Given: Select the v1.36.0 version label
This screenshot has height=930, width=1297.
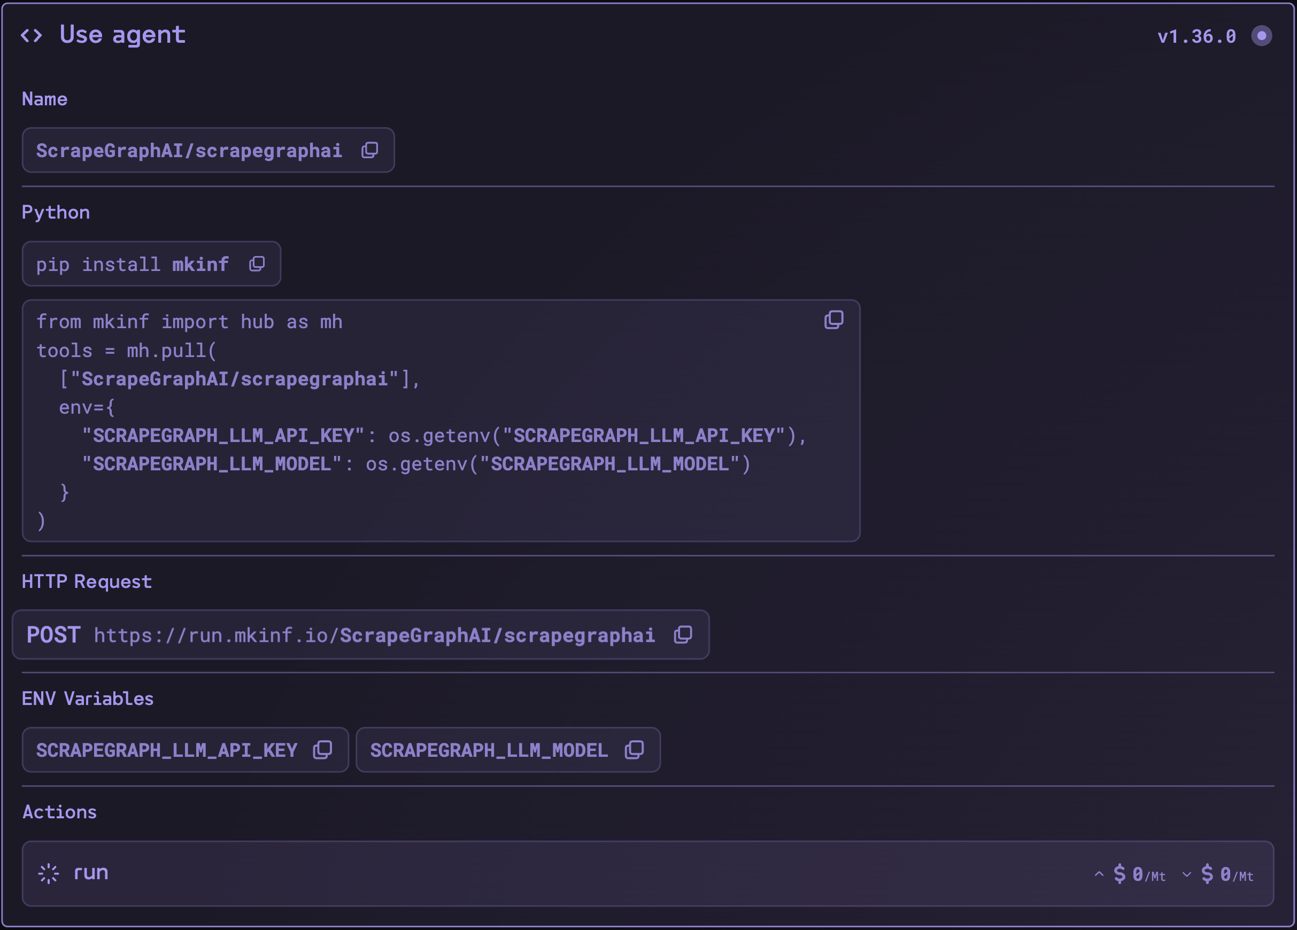Looking at the screenshot, I should 1196,35.
